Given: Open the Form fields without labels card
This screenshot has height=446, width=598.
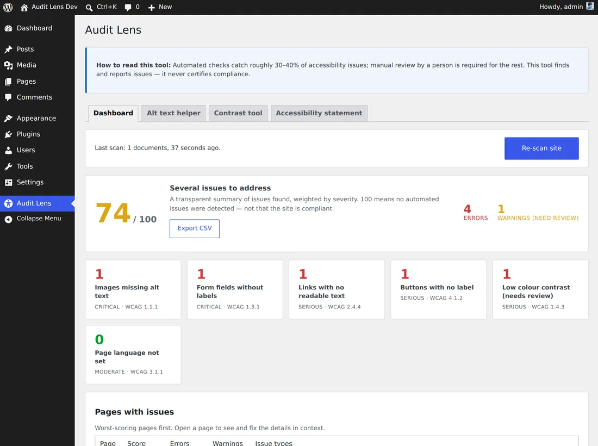Looking at the screenshot, I should point(235,289).
